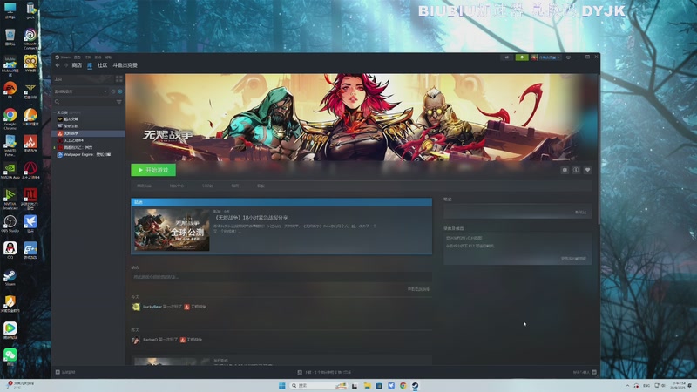Open the green notifications bell icon
Viewport: 697px width, 392px height.
[x=522, y=57]
